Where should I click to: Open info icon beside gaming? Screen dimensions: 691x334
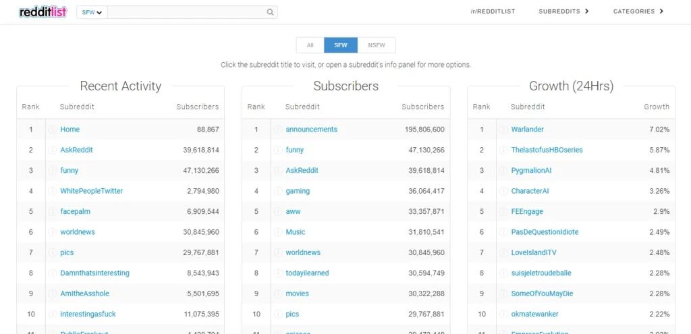coord(278,191)
